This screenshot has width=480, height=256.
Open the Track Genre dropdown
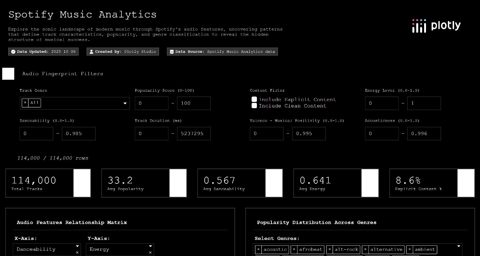125,104
